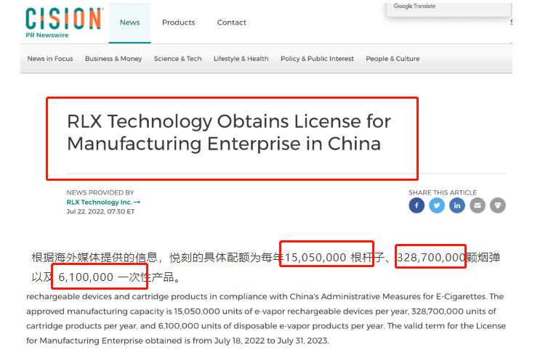Open the News tab
The image size is (543, 363).
130,23
